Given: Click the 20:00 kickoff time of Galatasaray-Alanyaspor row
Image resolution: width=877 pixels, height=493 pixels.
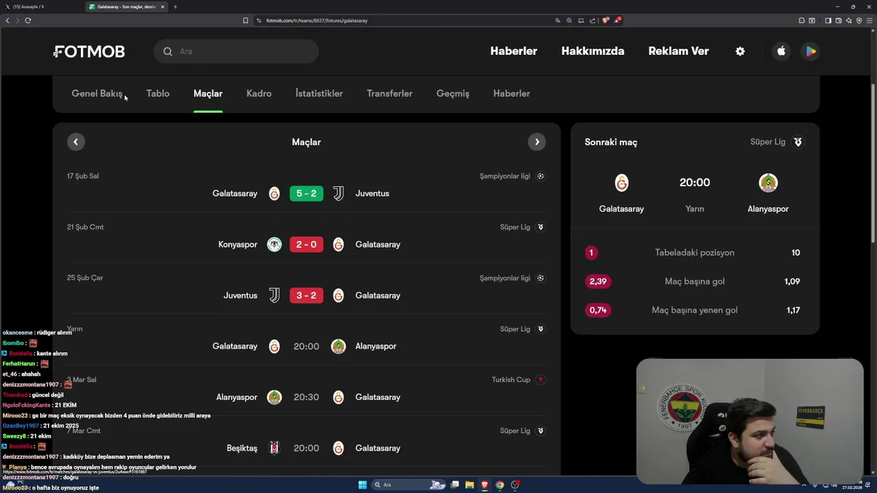Looking at the screenshot, I should (306, 346).
